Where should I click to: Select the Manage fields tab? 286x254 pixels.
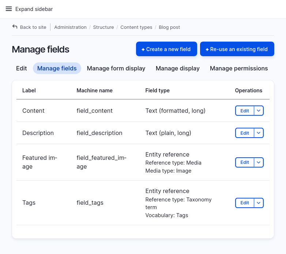(x=57, y=68)
